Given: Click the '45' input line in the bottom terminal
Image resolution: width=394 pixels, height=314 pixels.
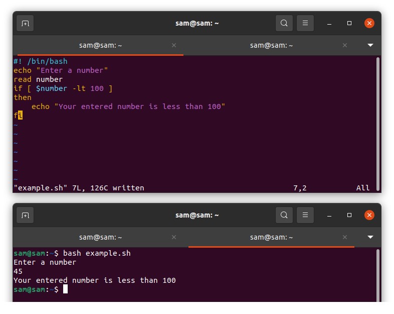Looking at the screenshot, I should point(18,271).
